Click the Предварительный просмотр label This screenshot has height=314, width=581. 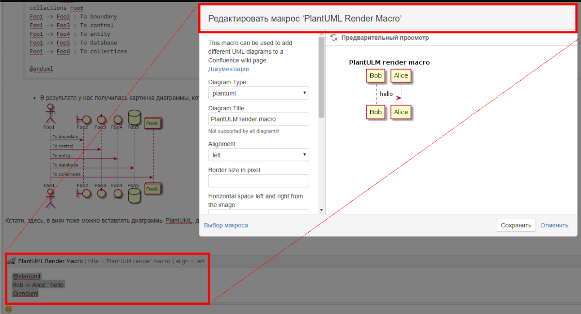point(385,38)
